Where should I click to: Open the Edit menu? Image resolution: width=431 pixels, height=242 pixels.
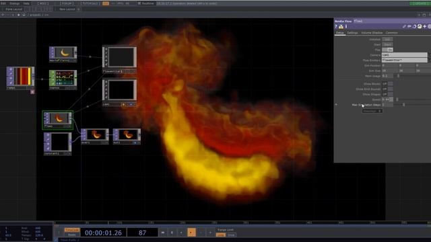tap(3, 3)
